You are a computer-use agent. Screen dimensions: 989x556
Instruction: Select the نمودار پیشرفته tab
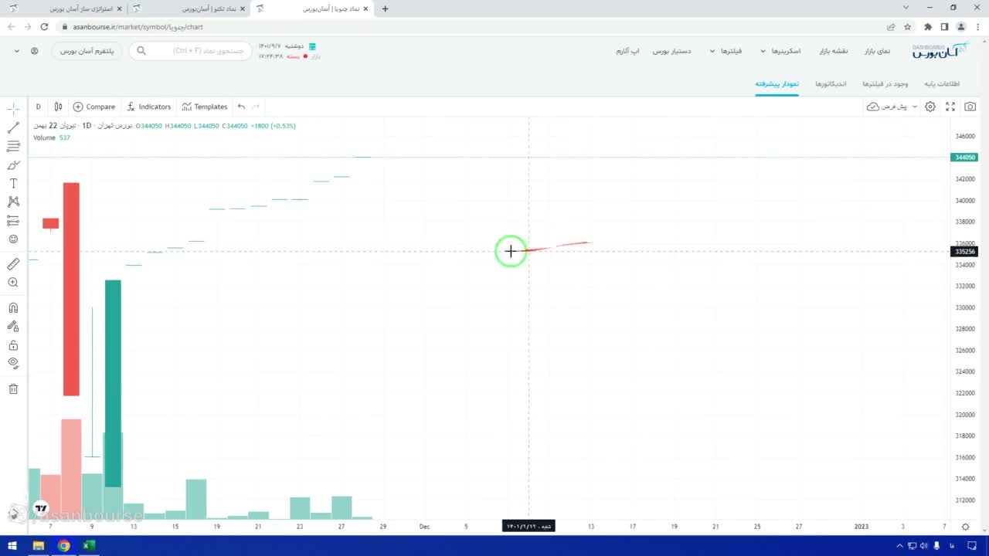[x=777, y=83]
